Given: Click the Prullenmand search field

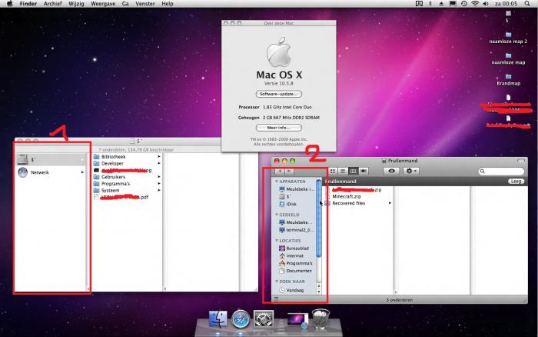Looking at the screenshot, I should (501, 171).
